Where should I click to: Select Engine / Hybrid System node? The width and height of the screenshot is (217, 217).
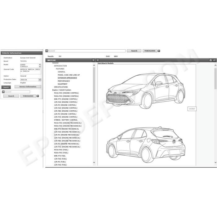coord(62,90)
